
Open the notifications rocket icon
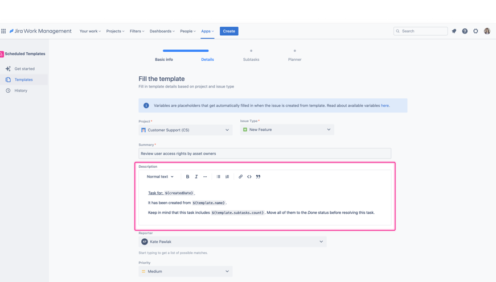[454, 31]
